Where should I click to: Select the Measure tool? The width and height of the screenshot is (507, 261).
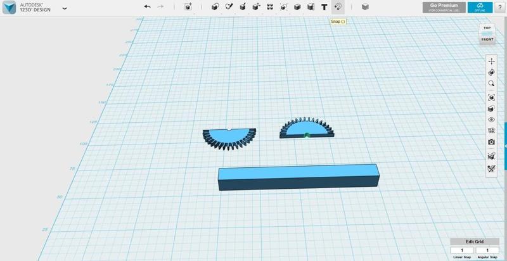[311, 7]
